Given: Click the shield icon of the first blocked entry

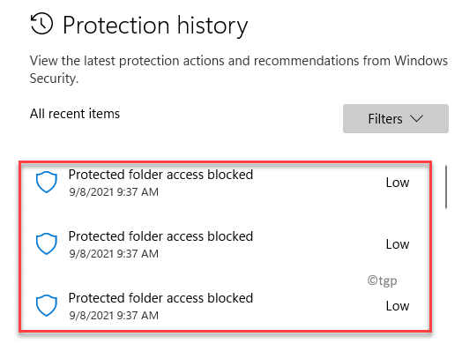Looking at the screenshot, I should [46, 182].
